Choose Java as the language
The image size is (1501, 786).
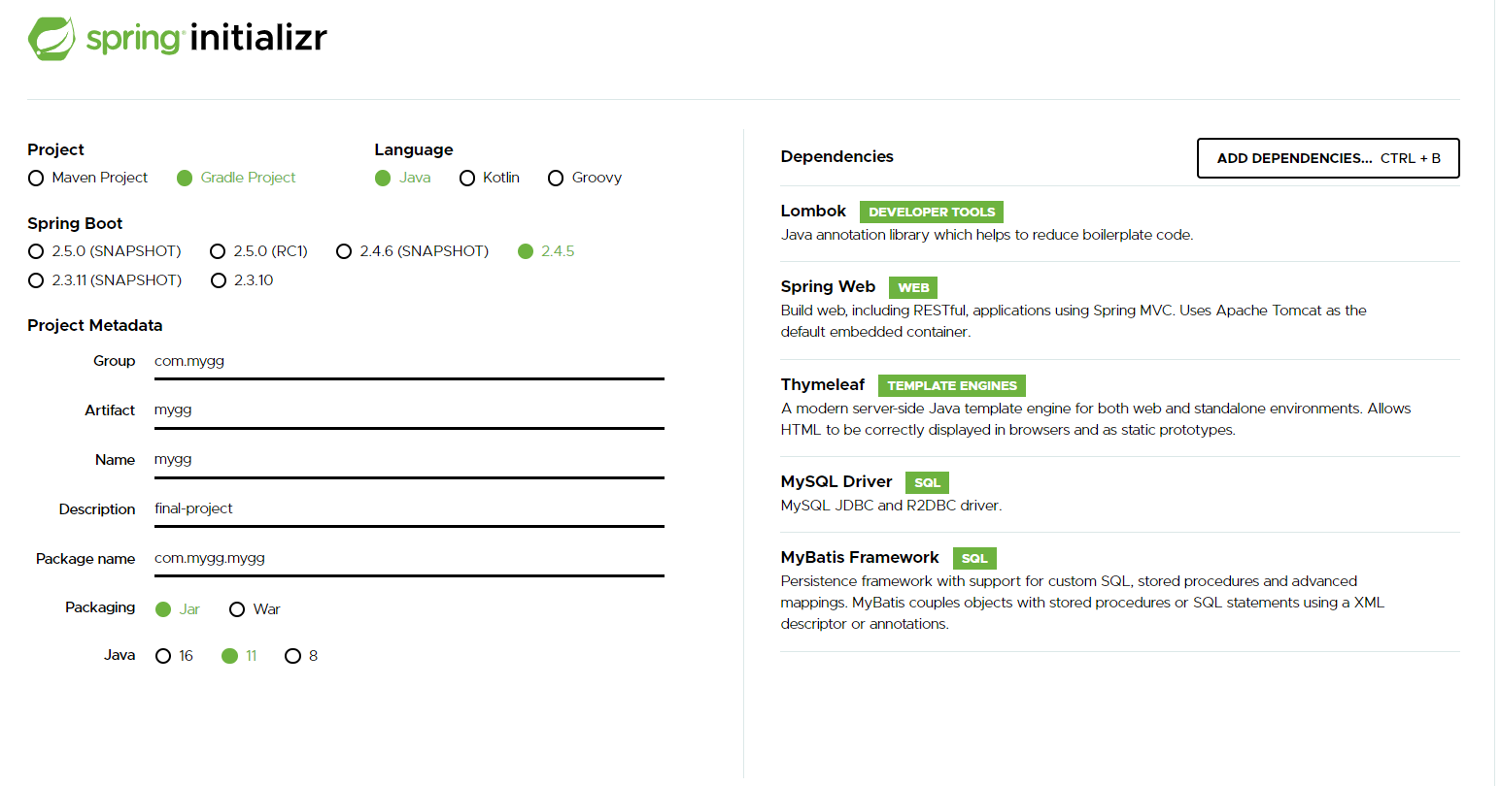tap(403, 178)
